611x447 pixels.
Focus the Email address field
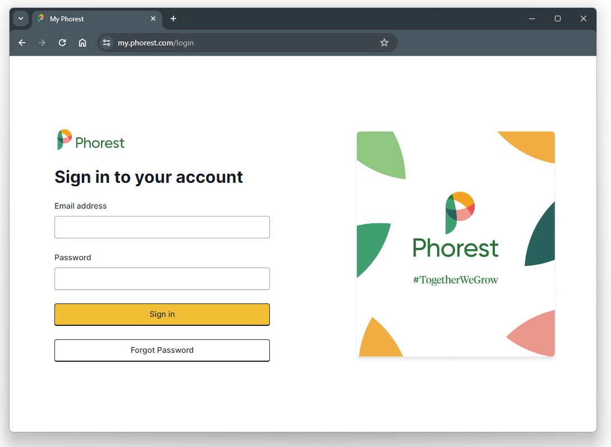(x=162, y=227)
